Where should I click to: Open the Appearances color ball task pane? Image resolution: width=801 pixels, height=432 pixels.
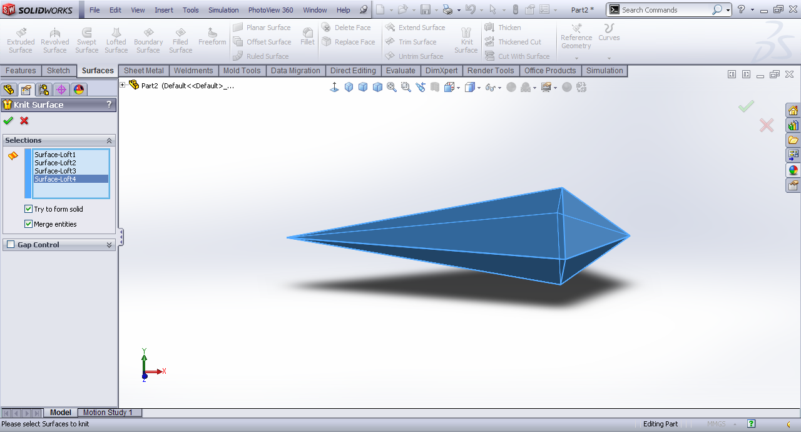(793, 170)
